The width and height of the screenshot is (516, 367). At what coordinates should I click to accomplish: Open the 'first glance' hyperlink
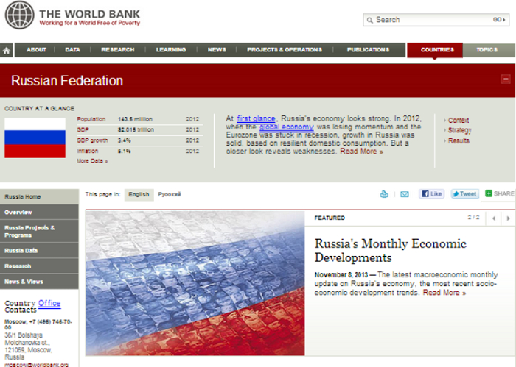pyautogui.click(x=256, y=118)
